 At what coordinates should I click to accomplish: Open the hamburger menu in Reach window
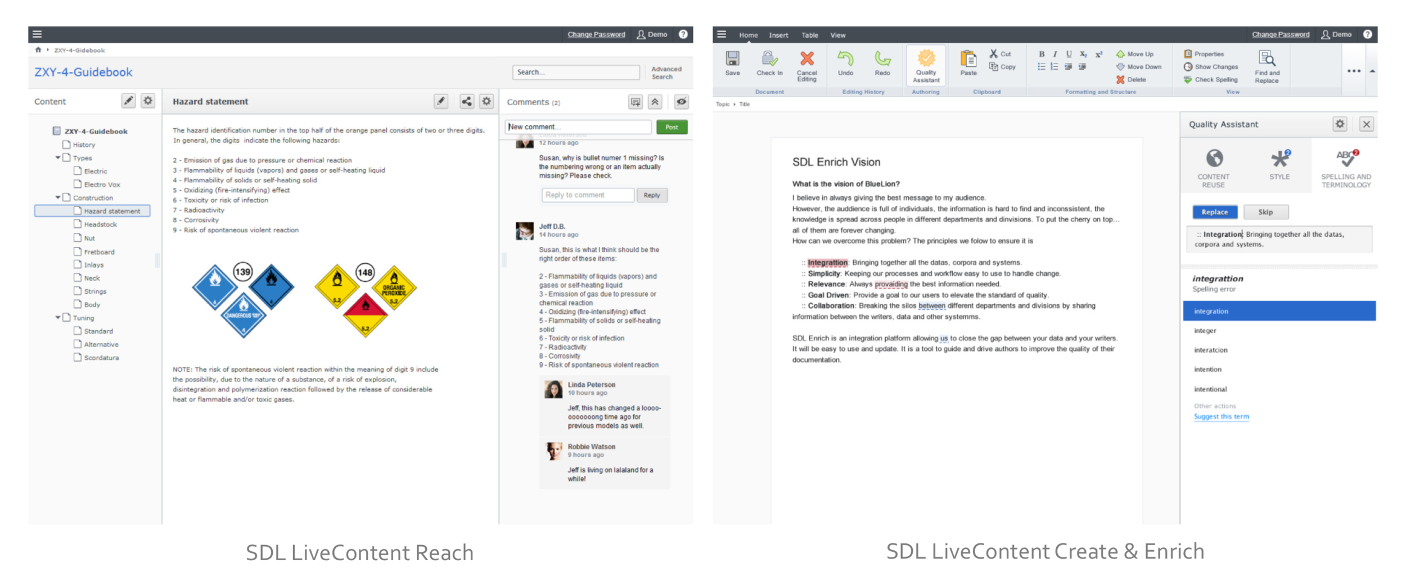(x=37, y=34)
